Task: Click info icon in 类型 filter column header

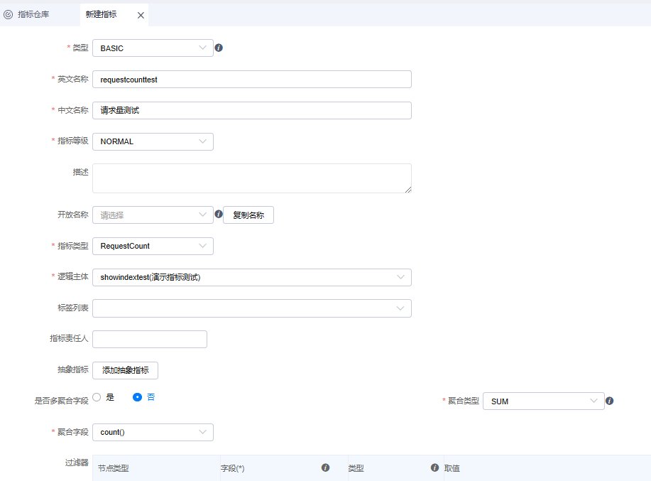Action: coord(434,468)
